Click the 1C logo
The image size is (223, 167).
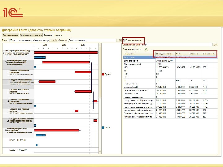point(12,13)
